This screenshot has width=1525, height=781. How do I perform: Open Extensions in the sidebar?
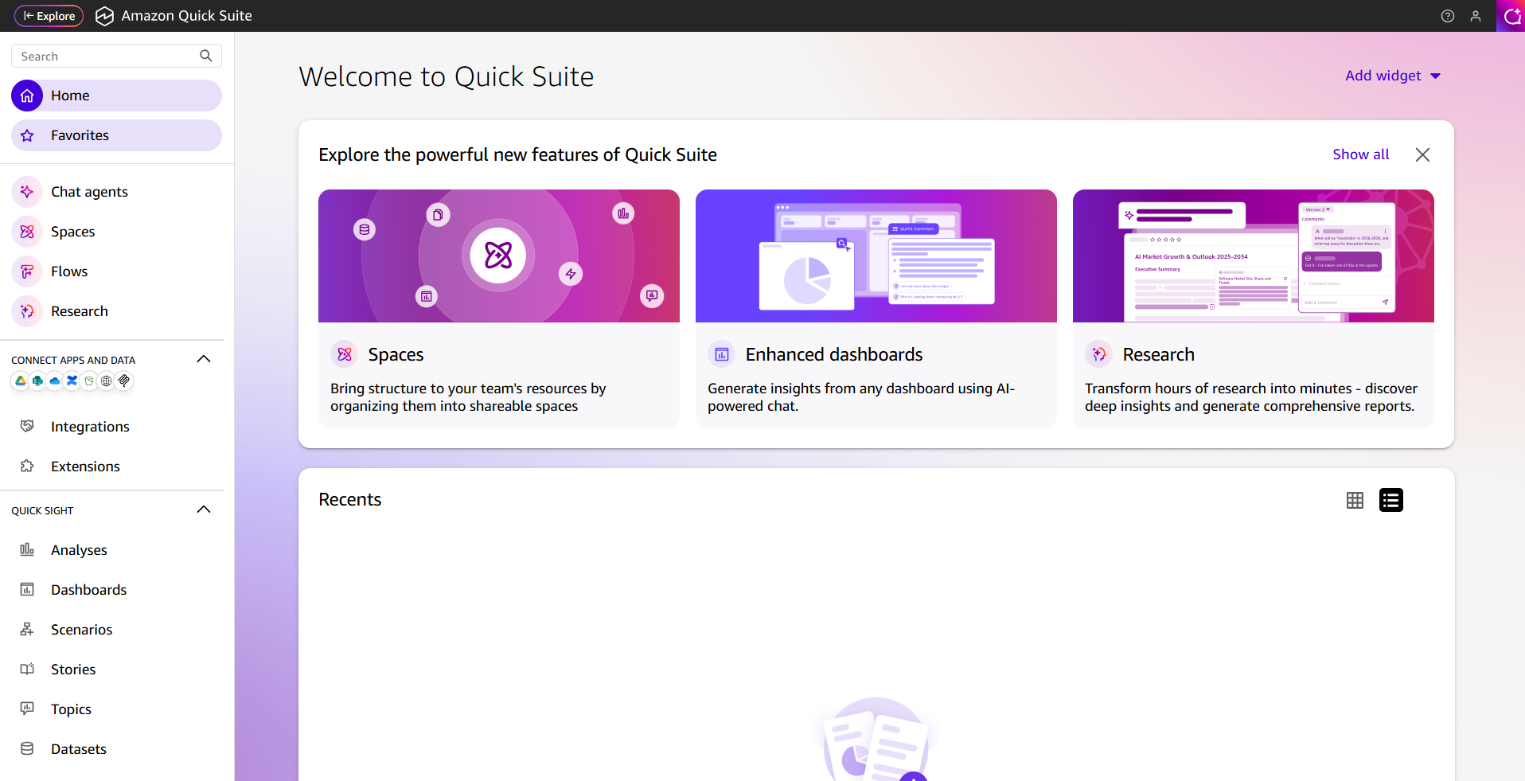coord(116,467)
